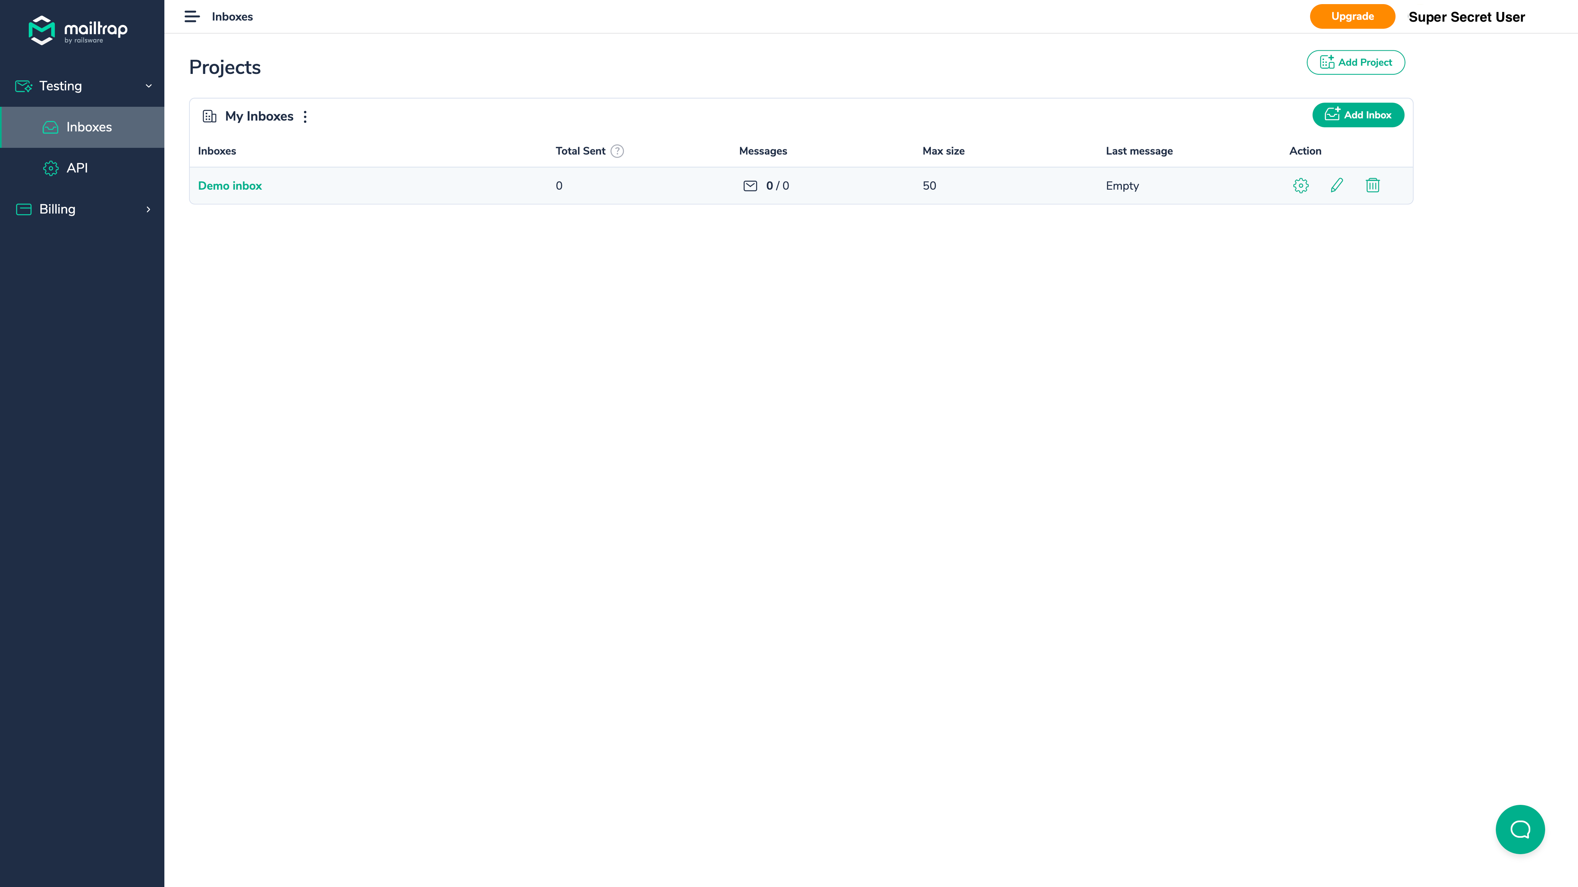Click the Add Project button
1578x887 pixels.
[1356, 62]
